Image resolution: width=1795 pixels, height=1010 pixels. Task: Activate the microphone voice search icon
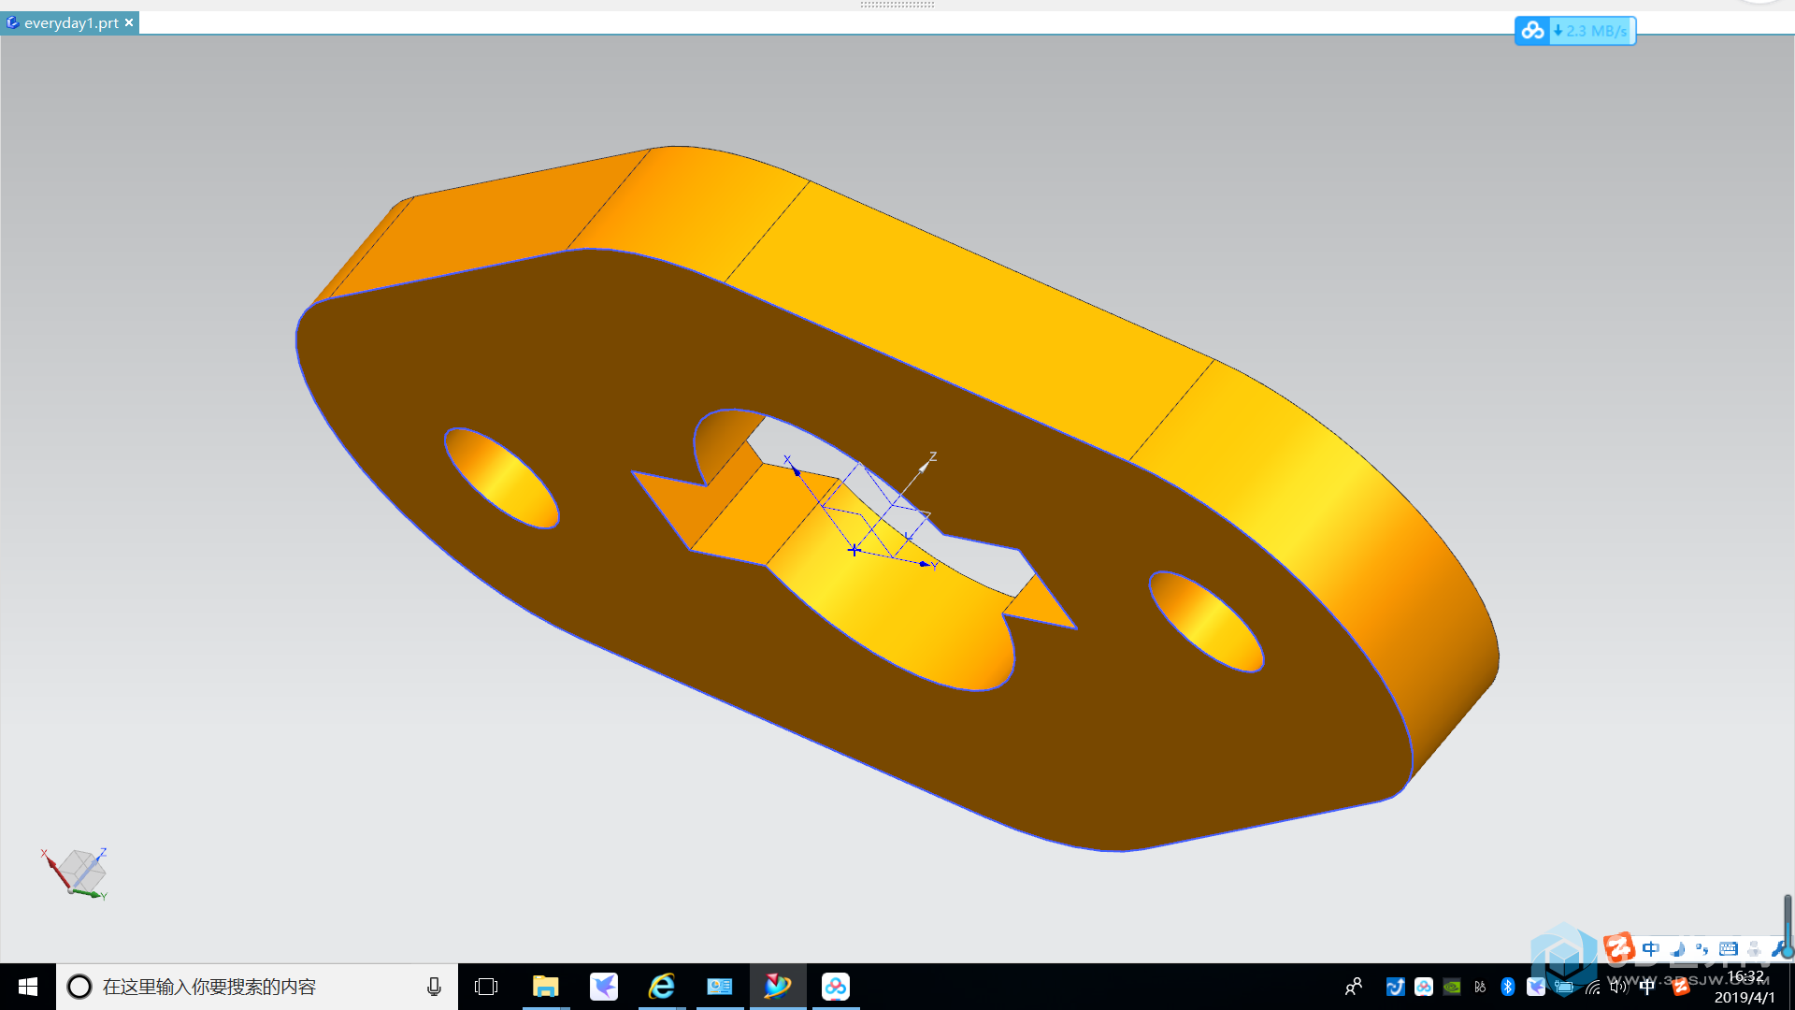pyautogui.click(x=434, y=987)
